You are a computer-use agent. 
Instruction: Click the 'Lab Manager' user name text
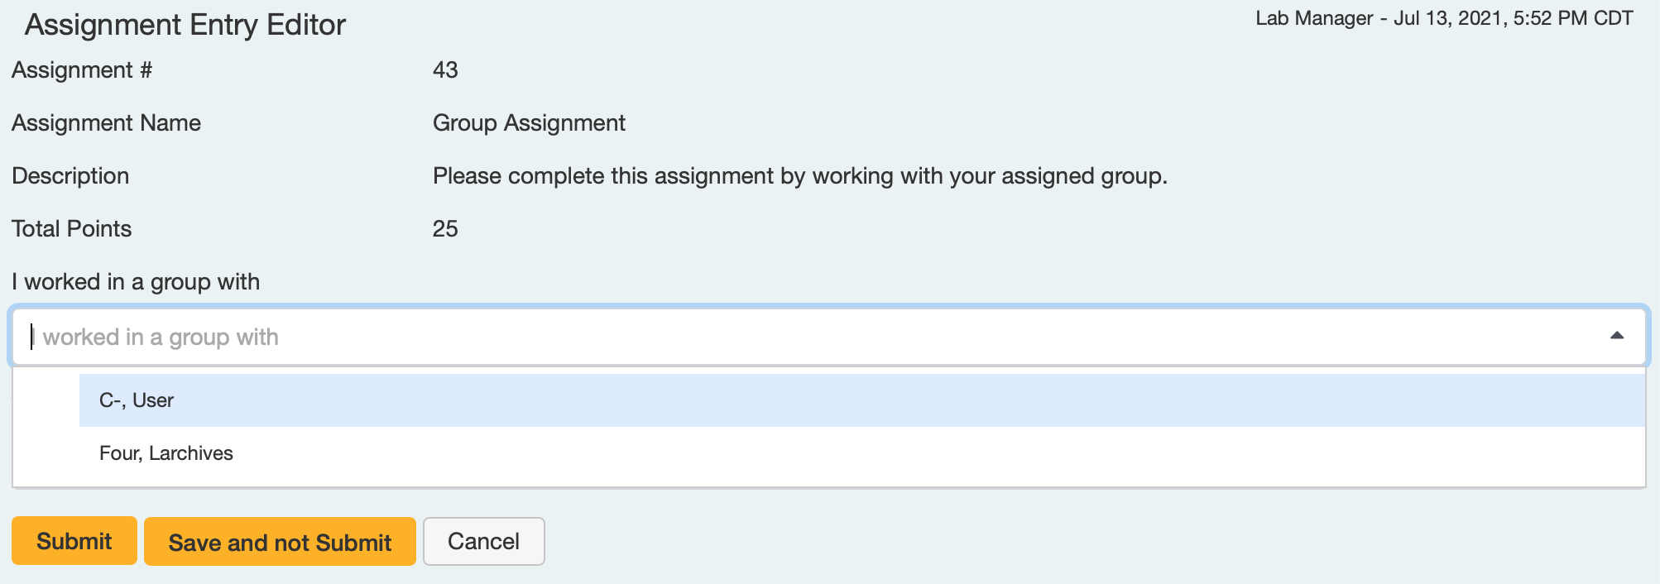pos(1314,18)
